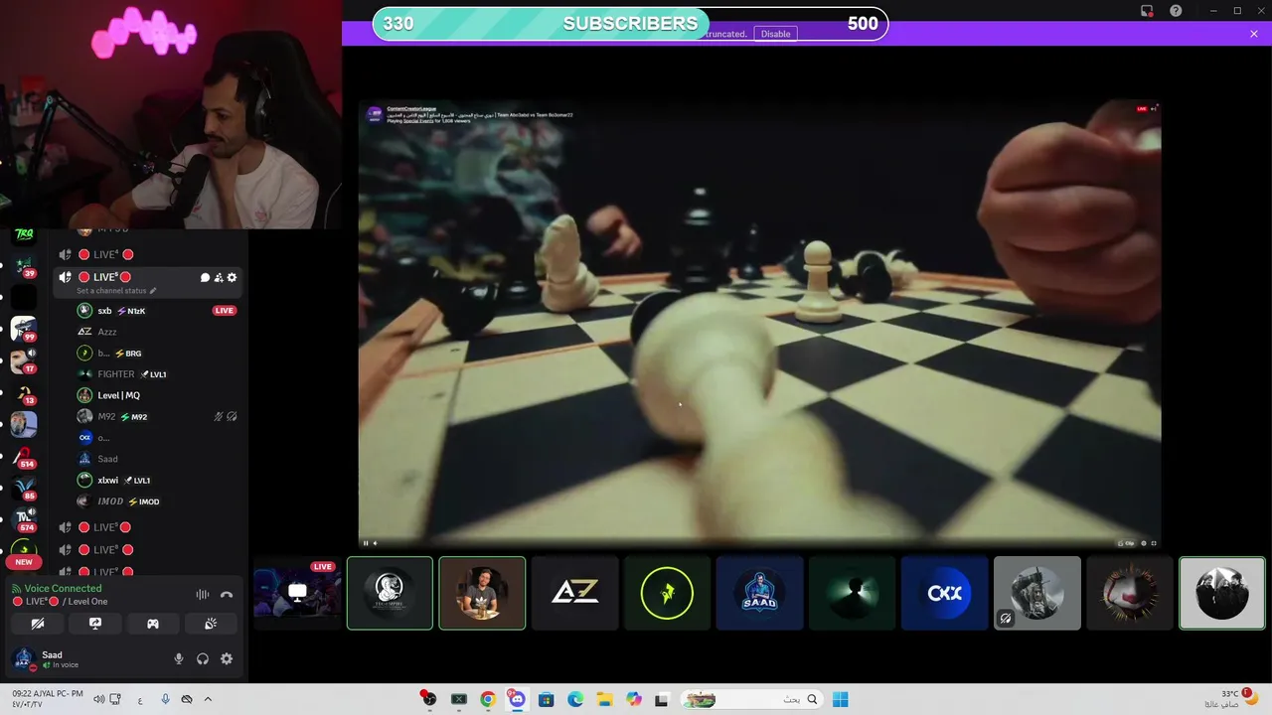Join the LIVE⁴ voice channel
This screenshot has height=715, width=1272.
point(147,254)
